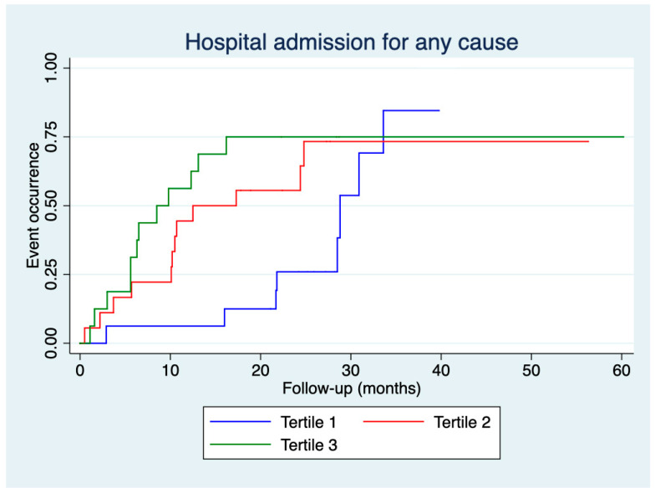The image size is (655, 493).
Task: Select the Tertile 1 legend label
Action: pos(308,423)
